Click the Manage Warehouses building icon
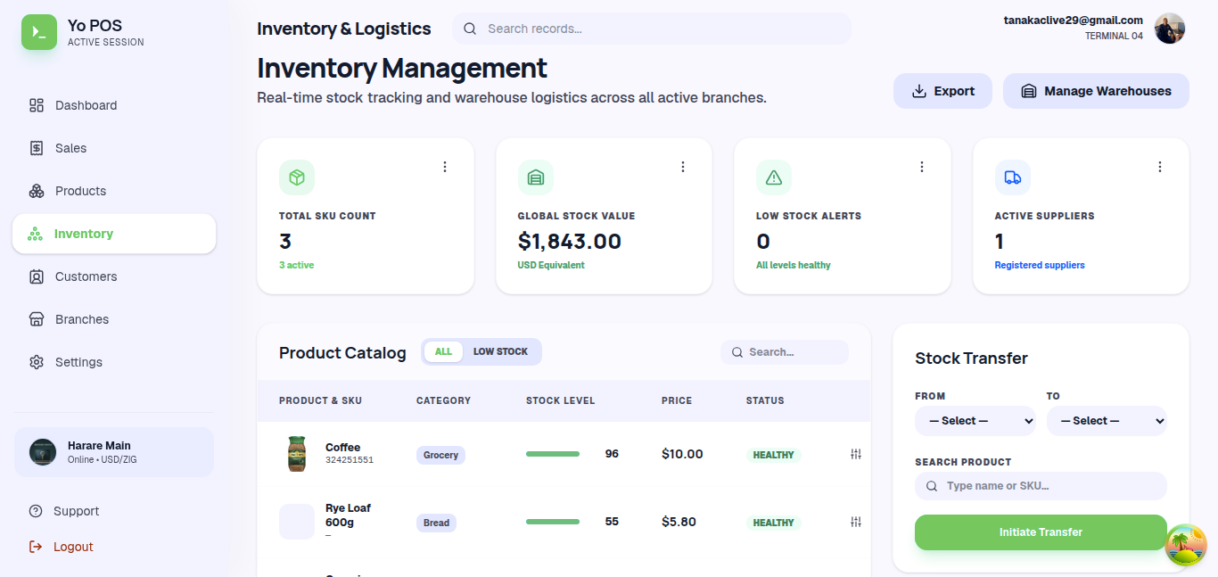This screenshot has height=577, width=1218. click(x=1029, y=91)
